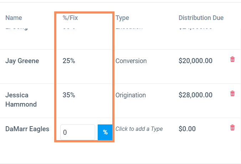This screenshot has height=164, width=241.
Task: Click the DaMarr Eagles name
Action: tap(27, 129)
